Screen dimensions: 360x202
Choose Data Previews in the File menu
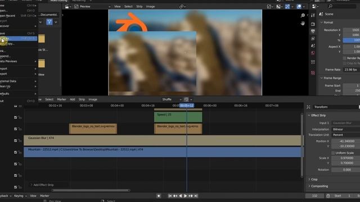(19, 61)
